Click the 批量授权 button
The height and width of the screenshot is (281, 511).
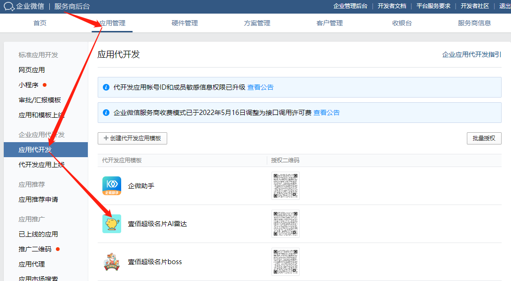pyautogui.click(x=484, y=138)
